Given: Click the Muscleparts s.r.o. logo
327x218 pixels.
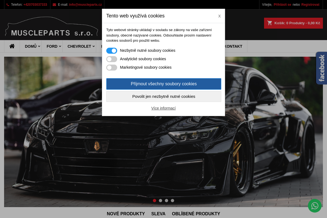Looking at the screenshot, I should [x=52, y=26].
